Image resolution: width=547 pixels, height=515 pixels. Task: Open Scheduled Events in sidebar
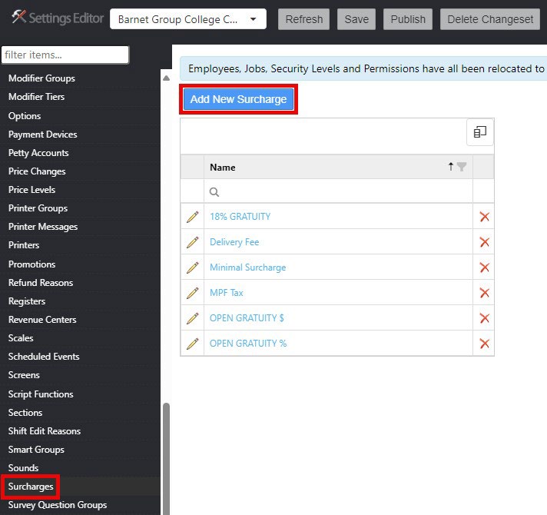[44, 357]
